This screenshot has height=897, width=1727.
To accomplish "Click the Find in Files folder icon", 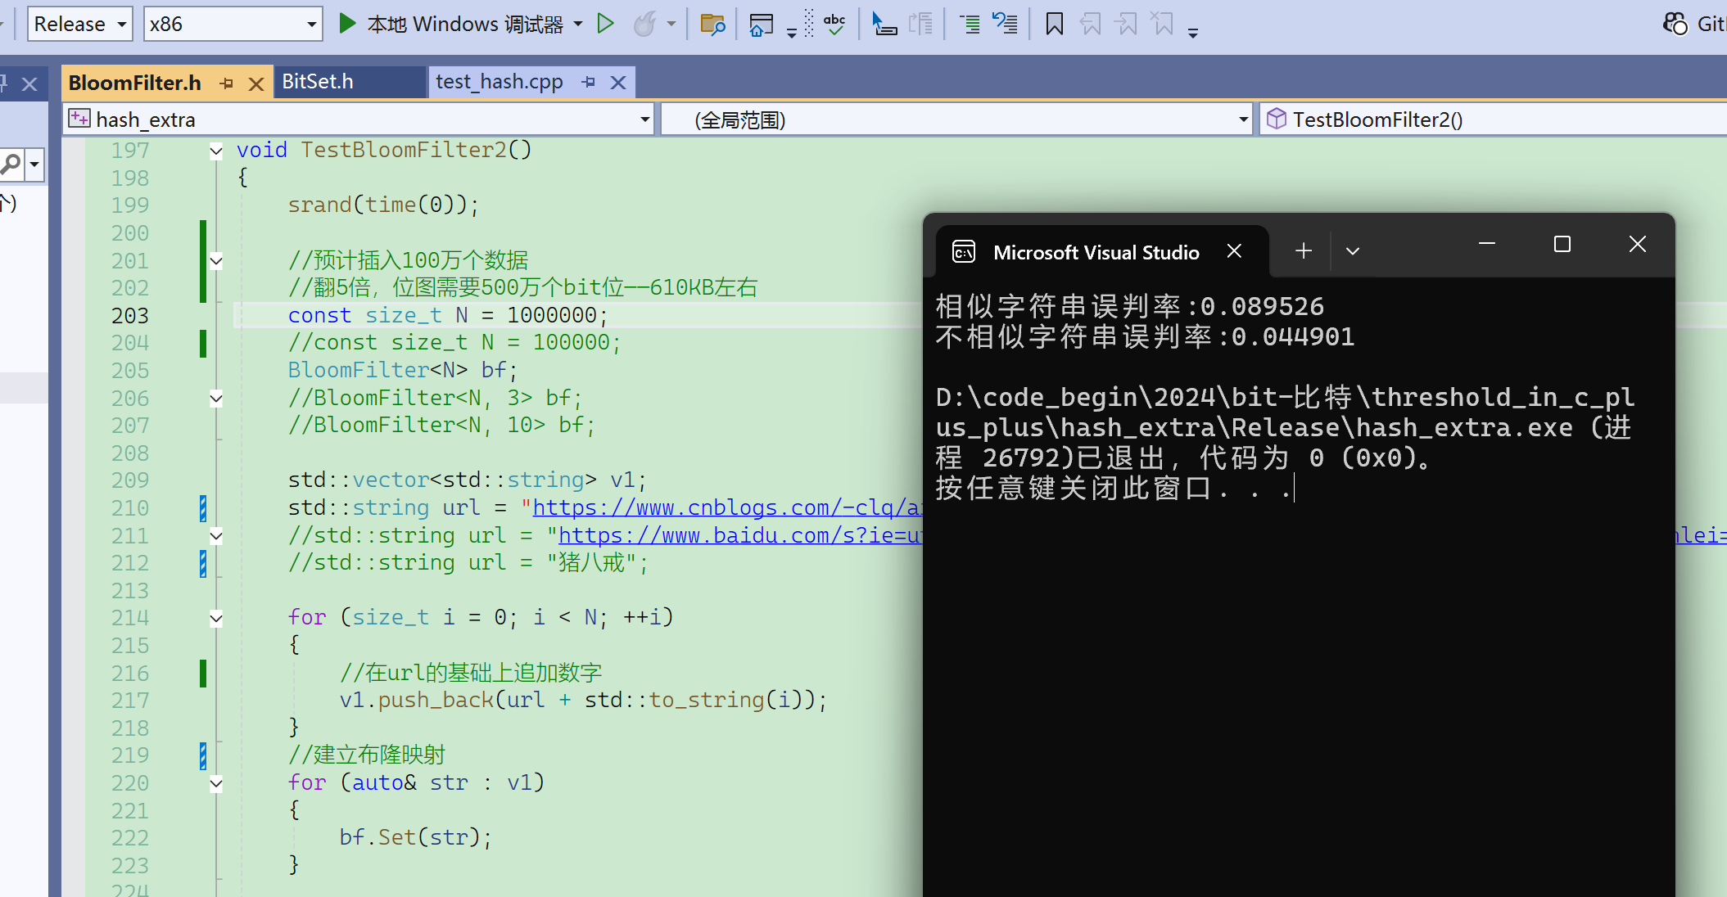I will [712, 25].
